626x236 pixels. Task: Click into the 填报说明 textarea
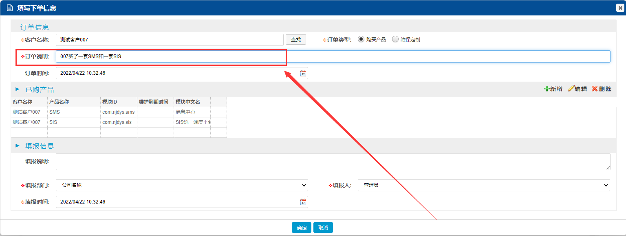pos(333,162)
